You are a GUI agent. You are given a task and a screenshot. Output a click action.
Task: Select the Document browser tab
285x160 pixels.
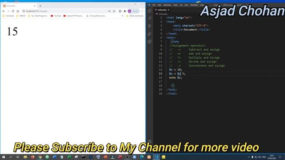pyautogui.click(x=19, y=6)
